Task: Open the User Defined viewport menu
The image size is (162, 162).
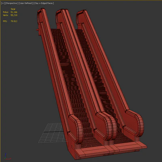Action: pyautogui.click(x=26, y=3)
